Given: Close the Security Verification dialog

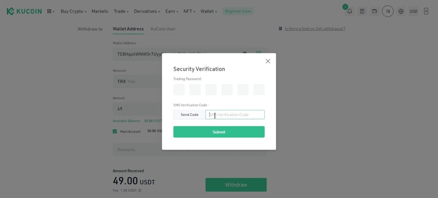Looking at the screenshot, I should coord(268,61).
